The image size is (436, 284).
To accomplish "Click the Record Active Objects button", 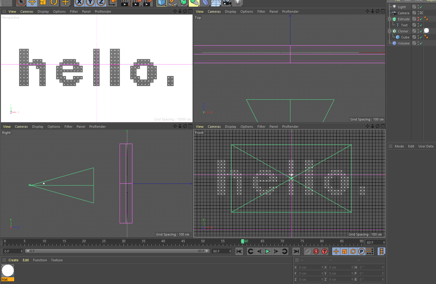I will point(308,251).
